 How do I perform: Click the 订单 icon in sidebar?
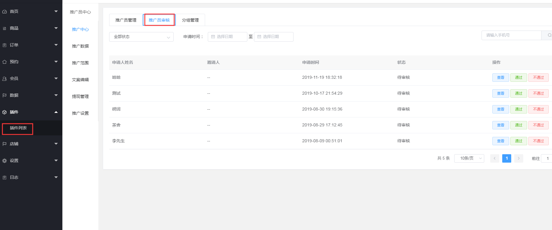[4, 45]
